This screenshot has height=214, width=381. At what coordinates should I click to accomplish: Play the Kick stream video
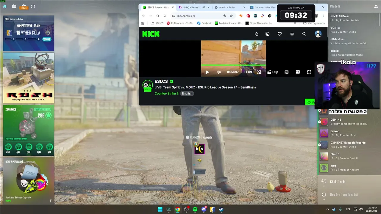pyautogui.click(x=207, y=72)
